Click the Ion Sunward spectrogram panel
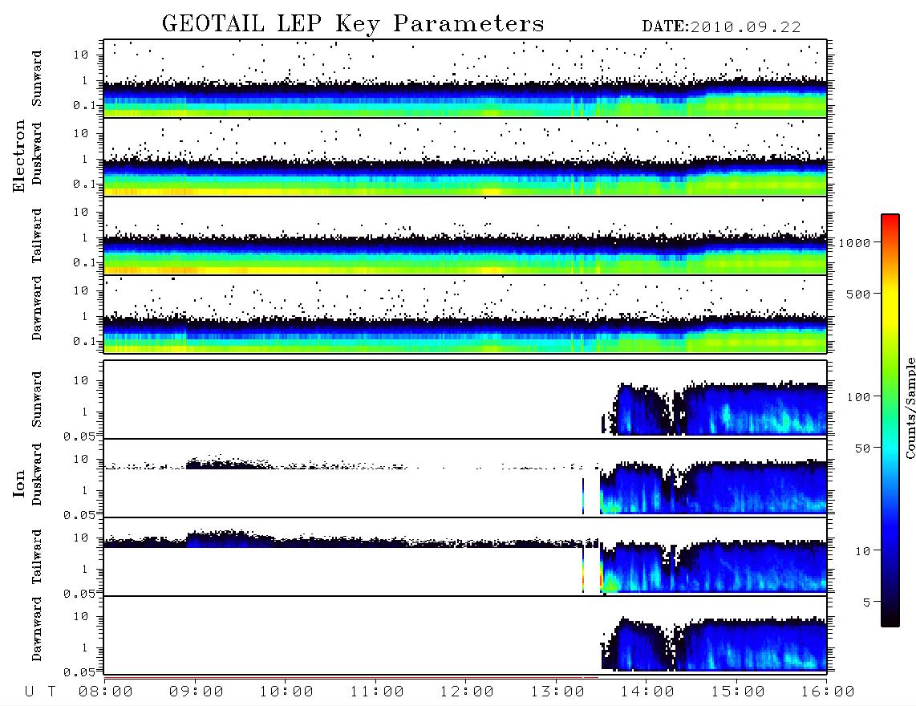The image size is (916, 706). [465, 400]
